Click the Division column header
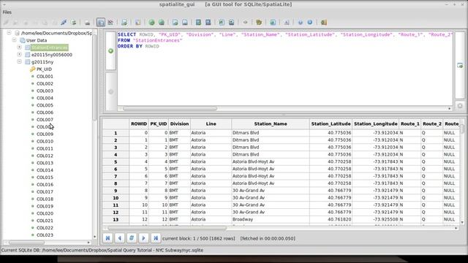The height and width of the screenshot is (263, 468). [x=179, y=123]
